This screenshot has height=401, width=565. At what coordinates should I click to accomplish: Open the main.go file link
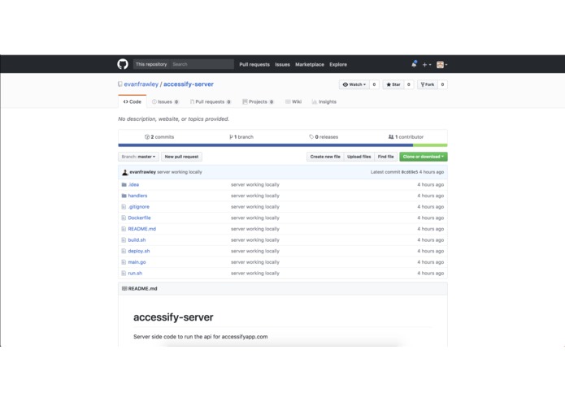137,262
